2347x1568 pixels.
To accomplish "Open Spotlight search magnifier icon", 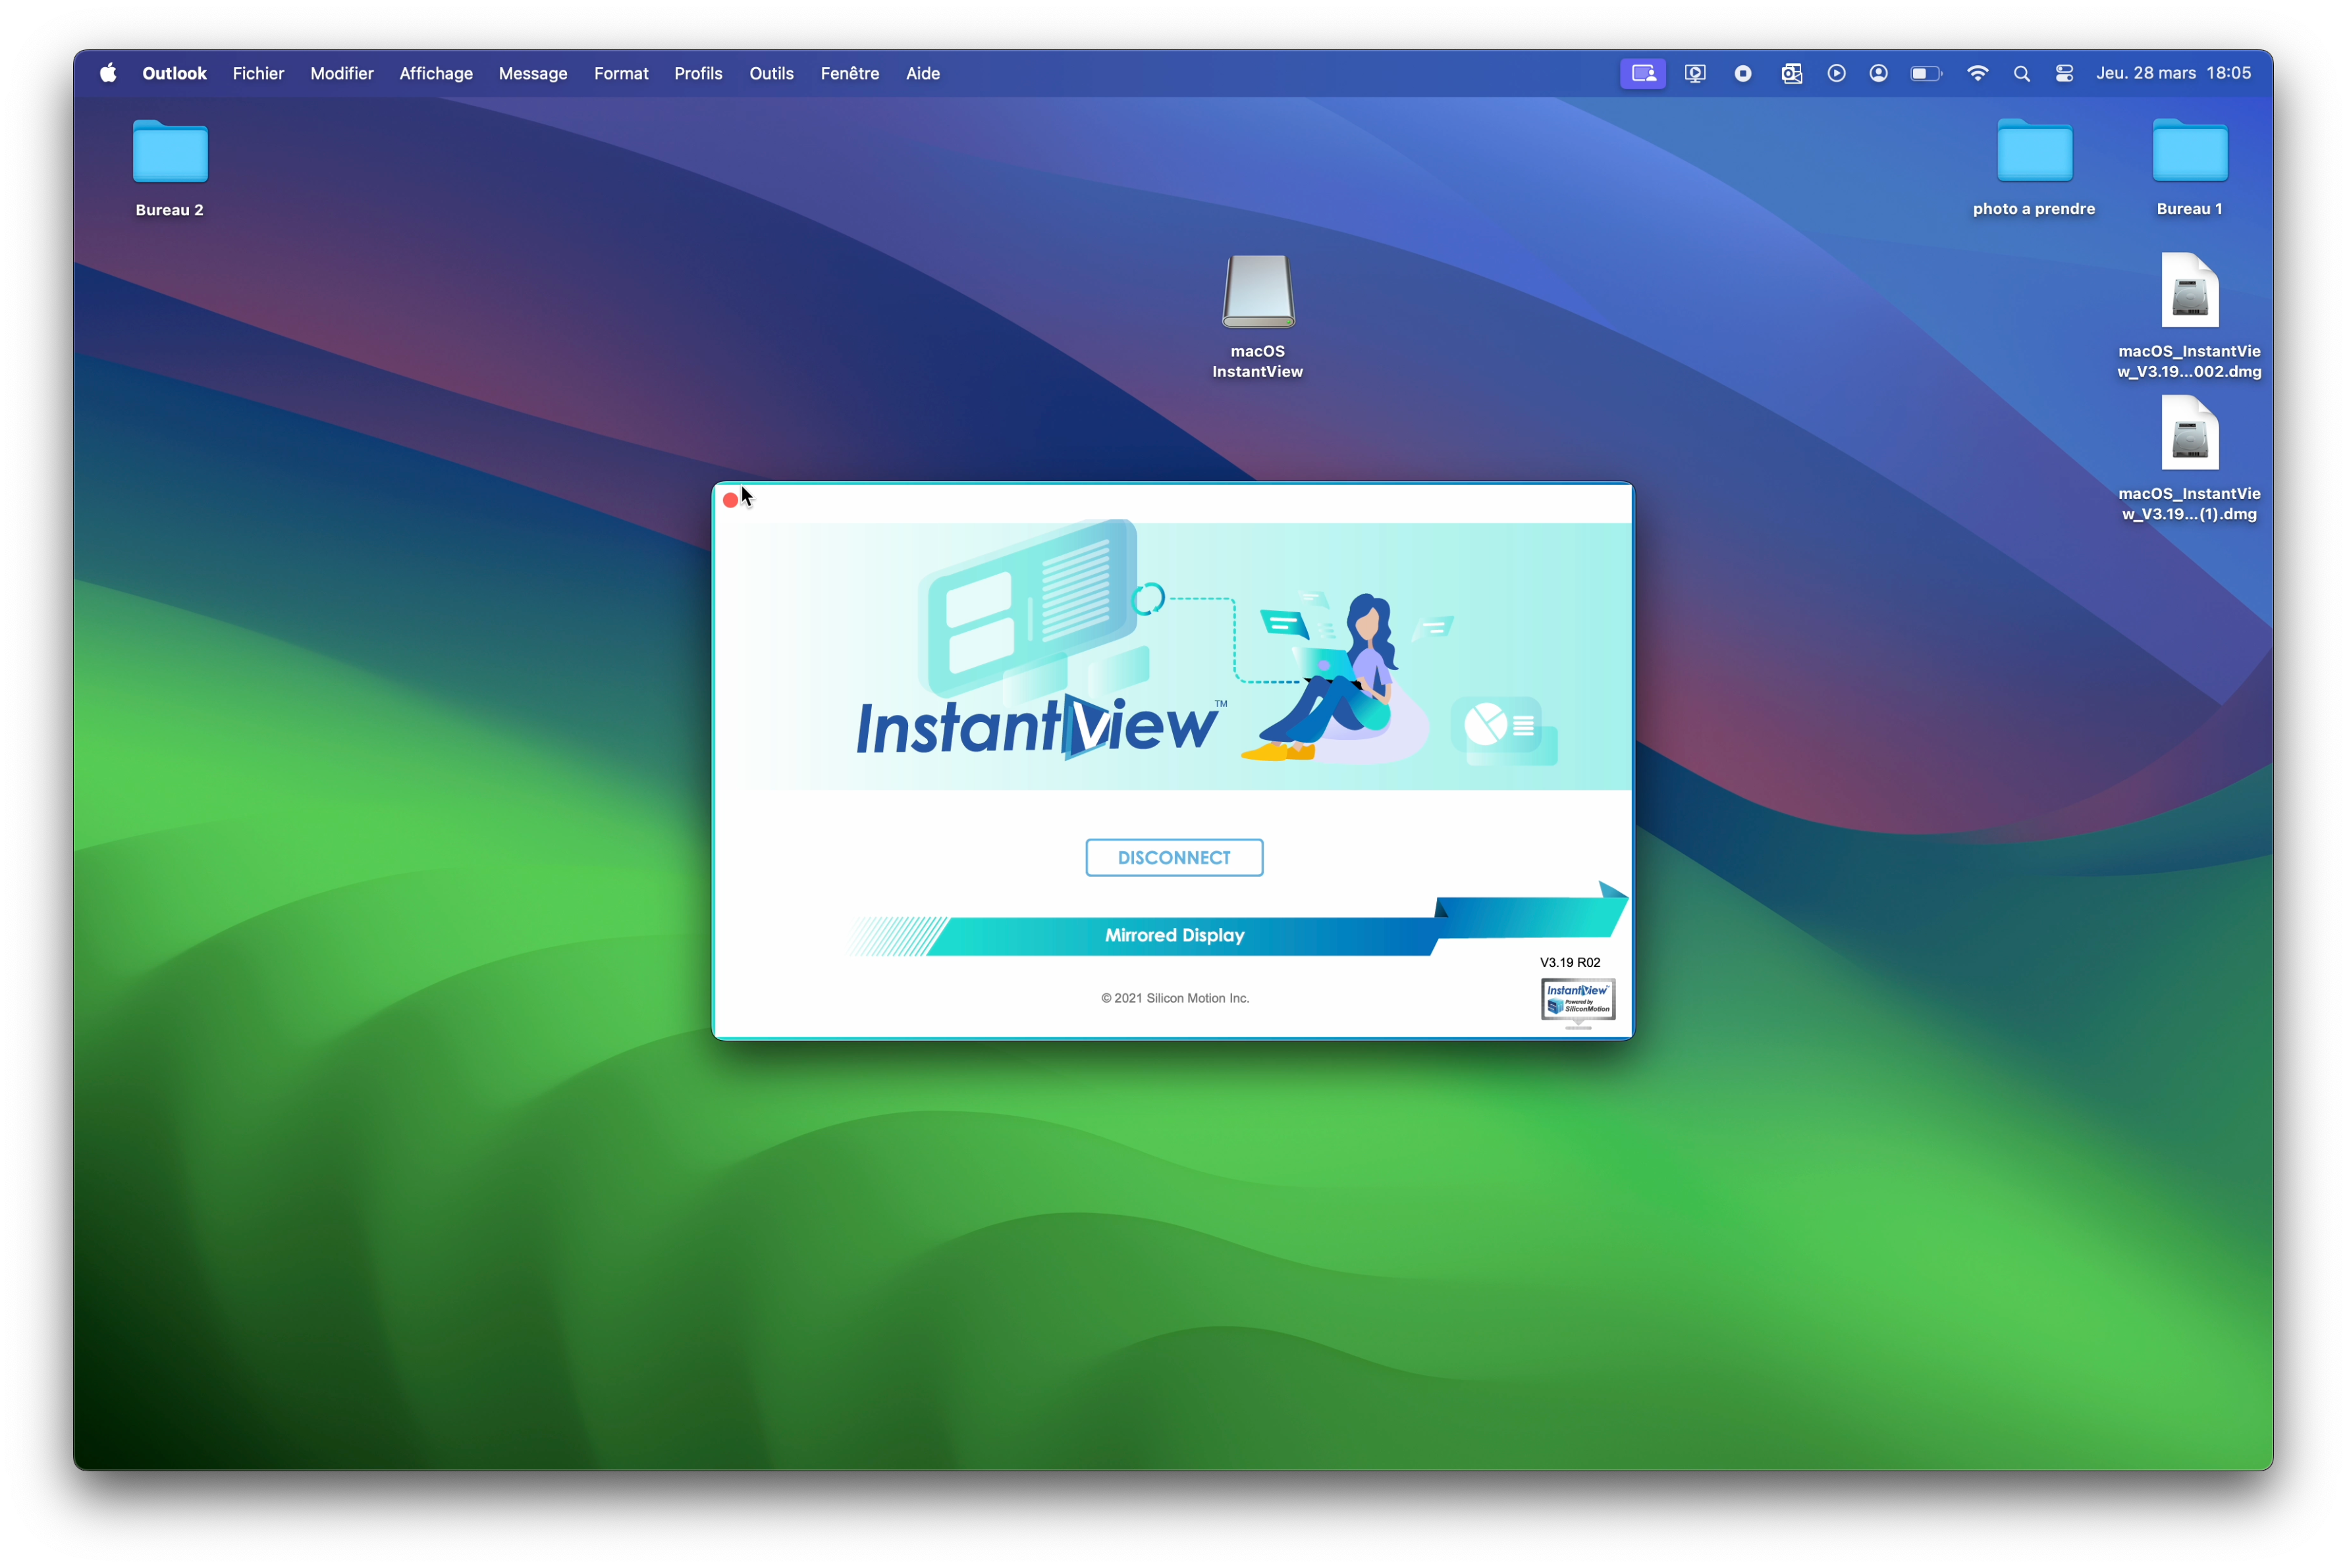I will 2021,73.
